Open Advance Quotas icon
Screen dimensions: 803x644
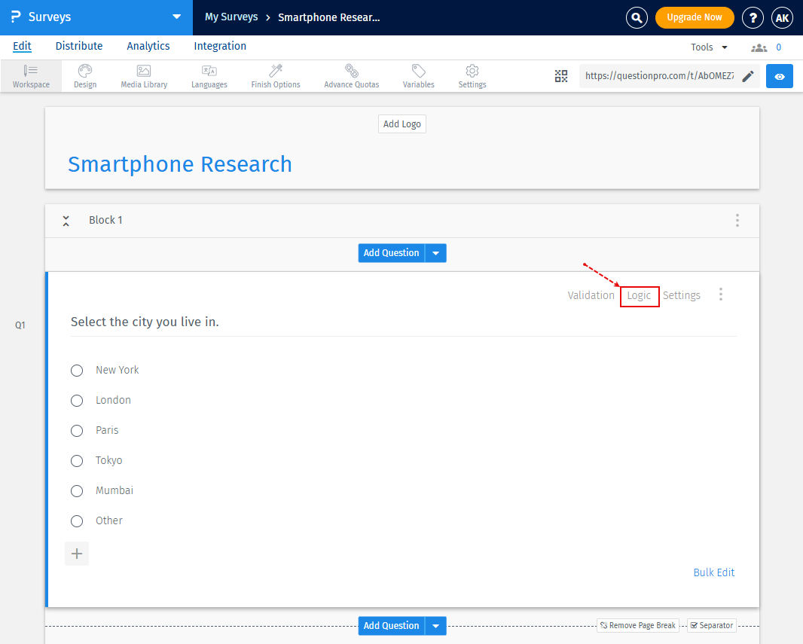(352, 71)
